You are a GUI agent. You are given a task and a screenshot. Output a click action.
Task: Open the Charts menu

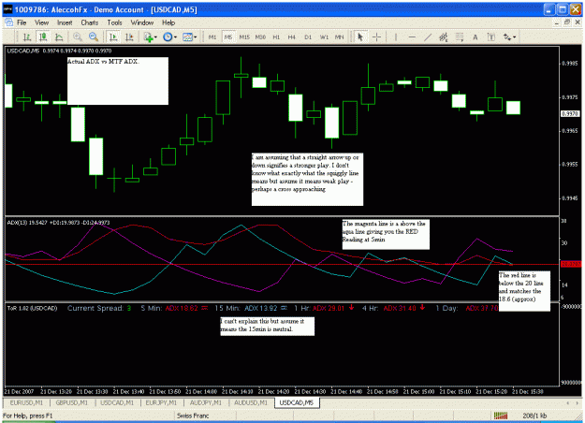click(90, 22)
